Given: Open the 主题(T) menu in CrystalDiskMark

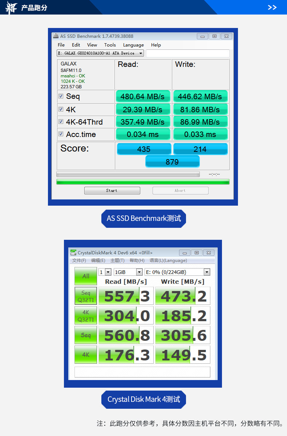Looking at the screenshot, I should tap(117, 261).
